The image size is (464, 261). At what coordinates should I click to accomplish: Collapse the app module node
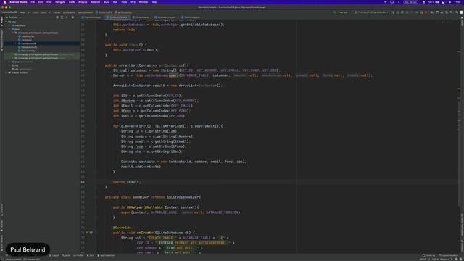7,22
